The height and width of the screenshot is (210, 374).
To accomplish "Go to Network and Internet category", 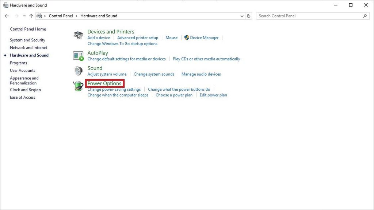I will pyautogui.click(x=28, y=48).
